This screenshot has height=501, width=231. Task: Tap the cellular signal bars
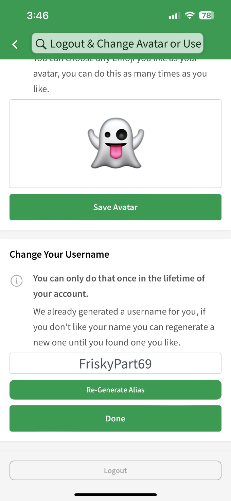(174, 16)
